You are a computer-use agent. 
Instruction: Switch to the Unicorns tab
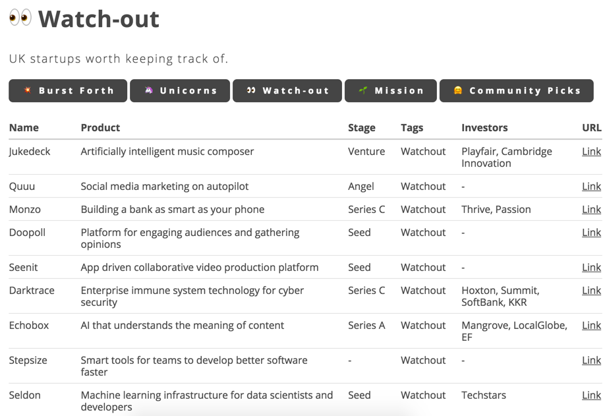[180, 91]
